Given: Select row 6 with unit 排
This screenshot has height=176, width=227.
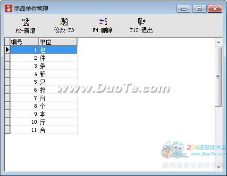Looking at the screenshot, I should [x=43, y=90].
